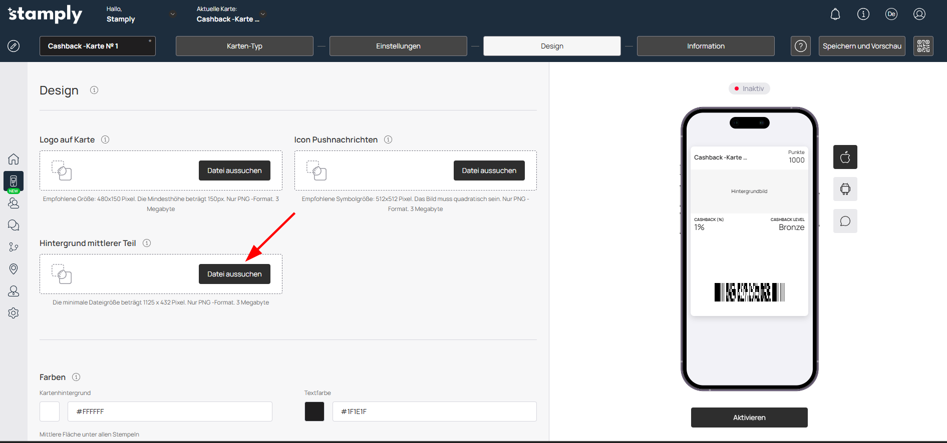Screen dimensions: 947x443
Task: Open the location pin sidebar icon
Action: click(14, 269)
